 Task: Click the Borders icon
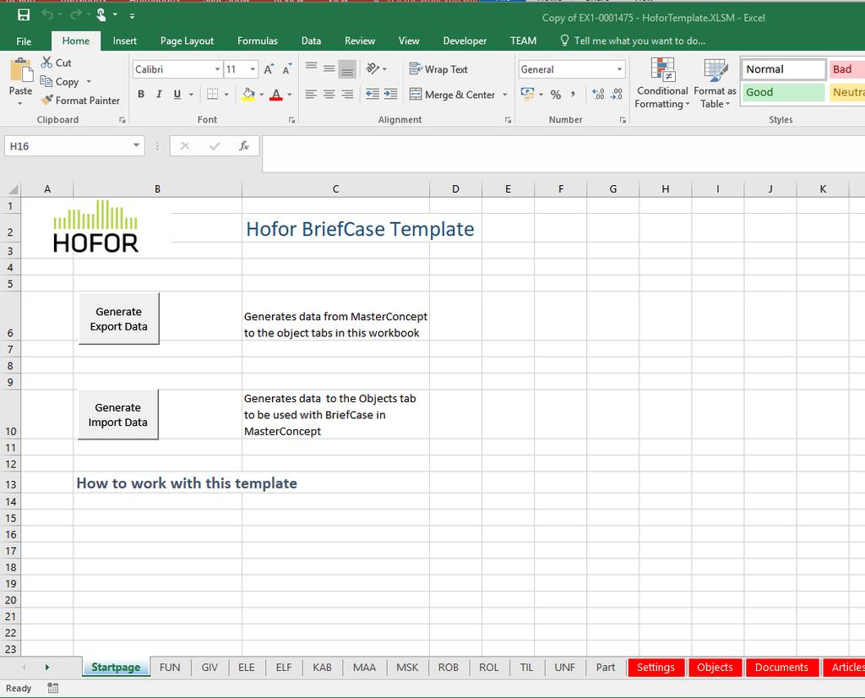212,95
